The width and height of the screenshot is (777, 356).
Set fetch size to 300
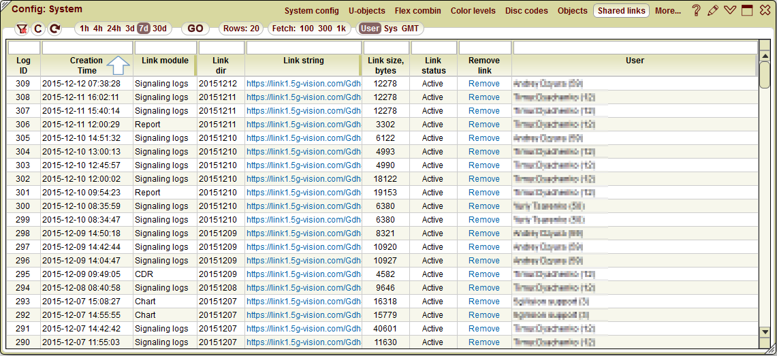(325, 29)
